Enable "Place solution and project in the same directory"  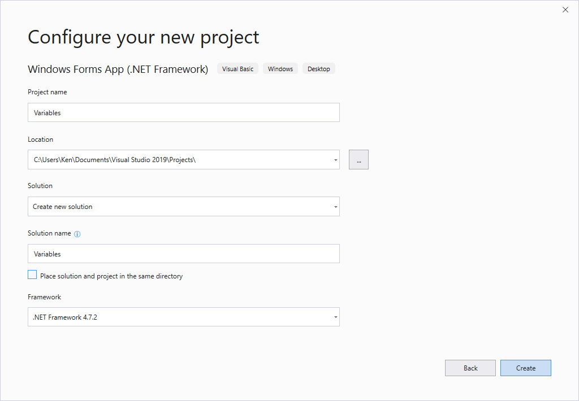pos(32,274)
